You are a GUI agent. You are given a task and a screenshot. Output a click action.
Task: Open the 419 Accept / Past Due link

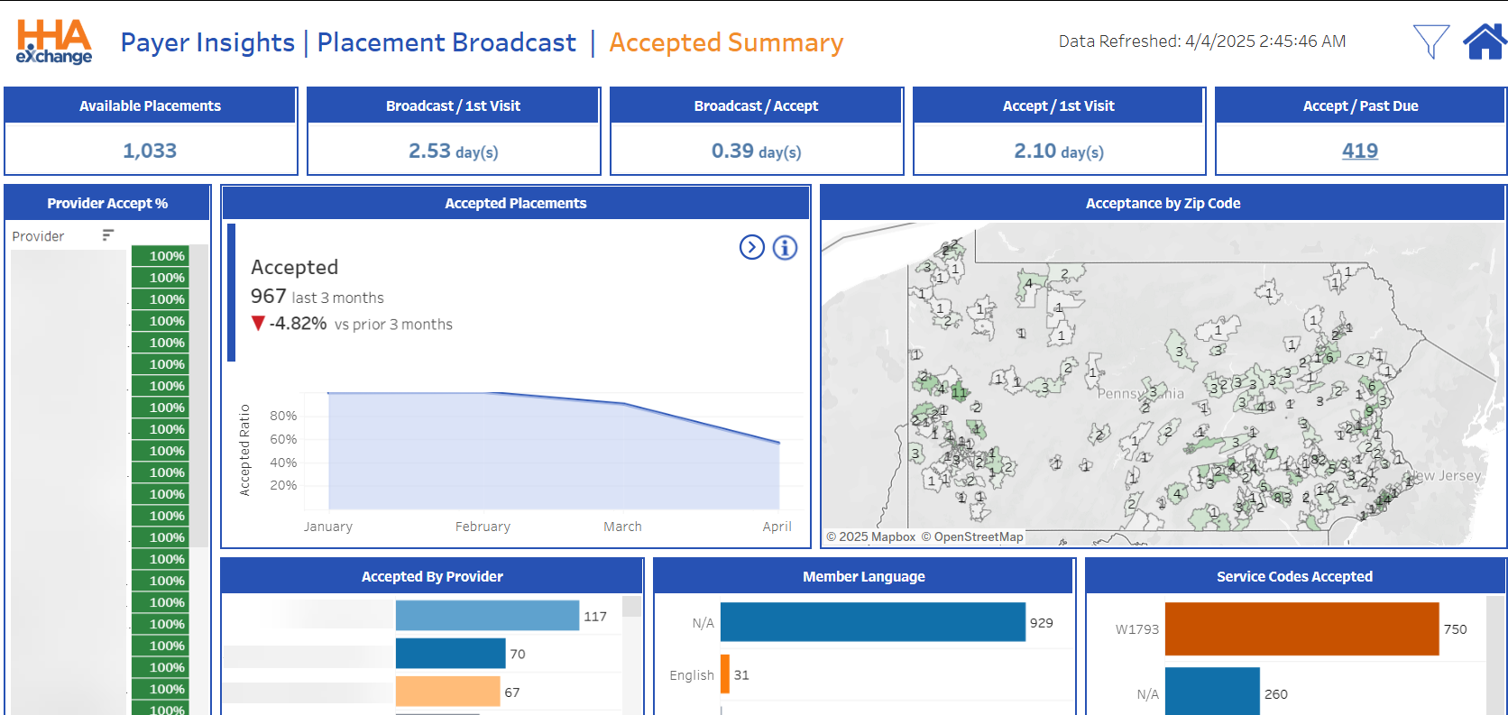(1359, 151)
